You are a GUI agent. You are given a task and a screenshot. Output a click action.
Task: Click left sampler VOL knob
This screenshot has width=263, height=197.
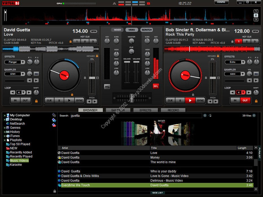(x=30, y=74)
